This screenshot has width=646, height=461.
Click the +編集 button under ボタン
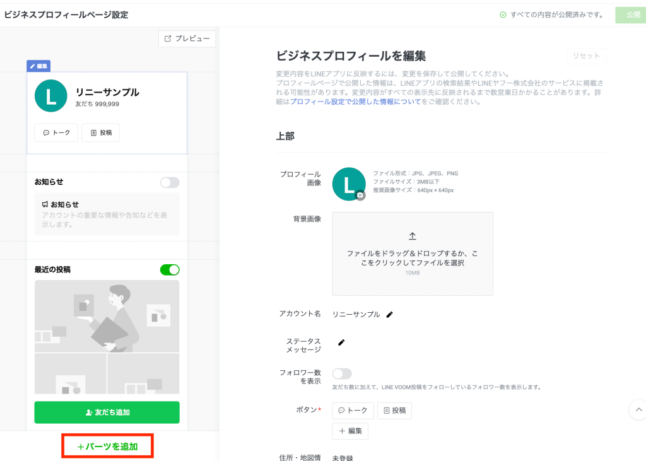point(350,431)
